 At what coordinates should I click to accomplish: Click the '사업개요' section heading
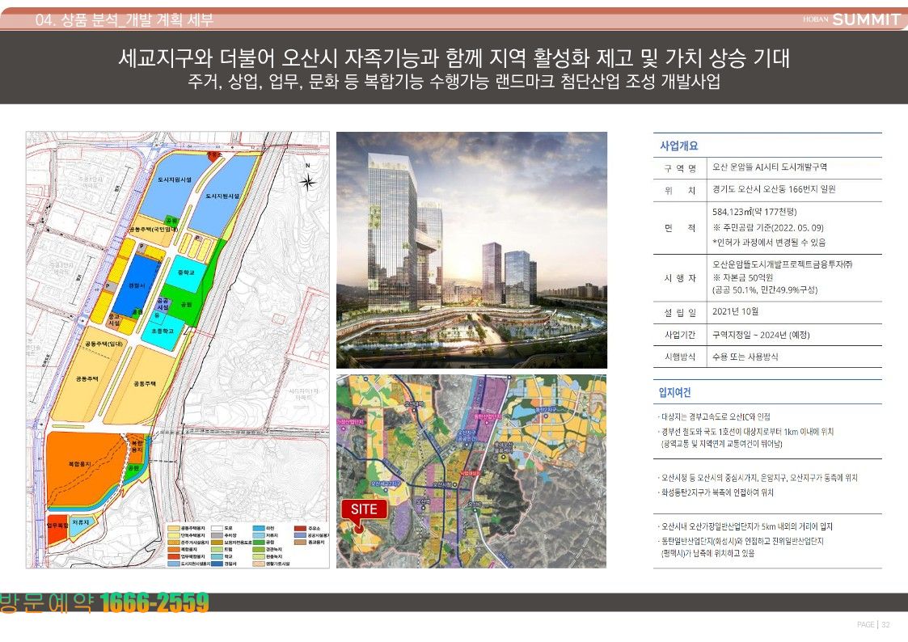(x=678, y=146)
